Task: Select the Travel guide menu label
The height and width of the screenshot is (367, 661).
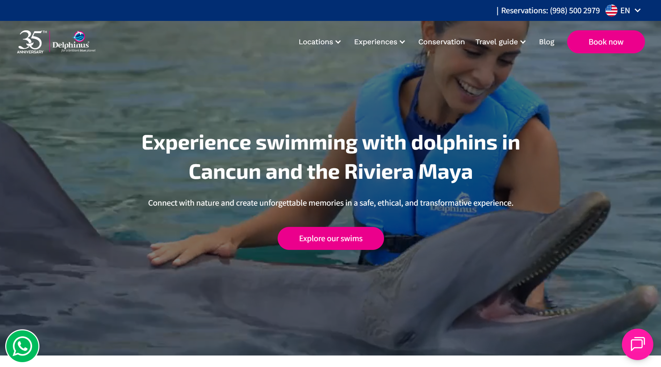Action: [x=496, y=42]
